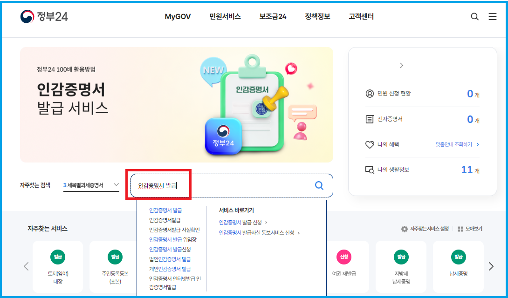The height and width of the screenshot is (298, 508).
Task: Click the 모아보기 grid icon
Action: click(x=460, y=229)
